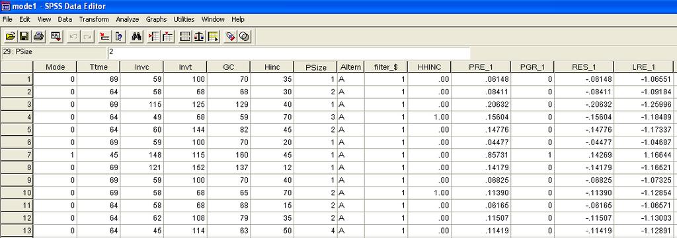Image resolution: width=677 pixels, height=238 pixels.
Task: Click the Weight Cases scales icon
Action: [x=199, y=36]
